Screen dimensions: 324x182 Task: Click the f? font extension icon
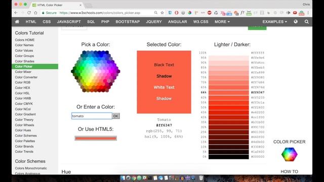(242, 13)
